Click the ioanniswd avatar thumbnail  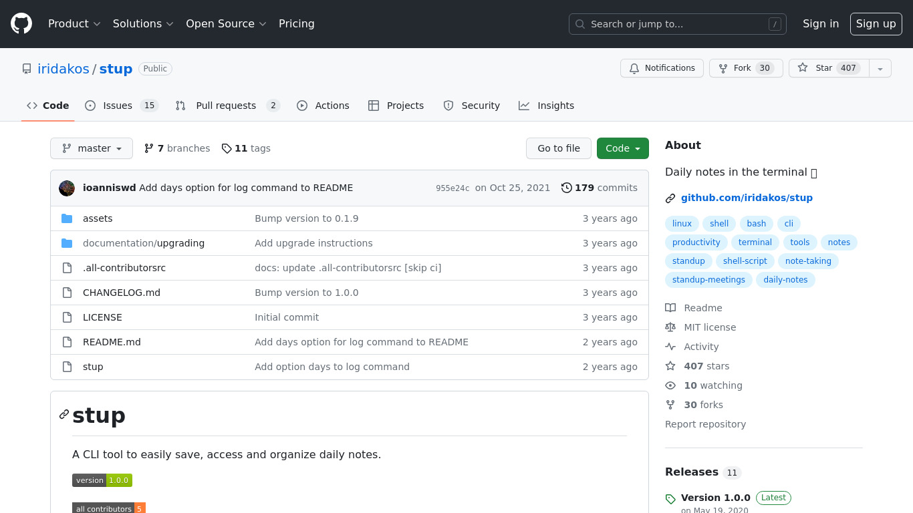tap(67, 188)
